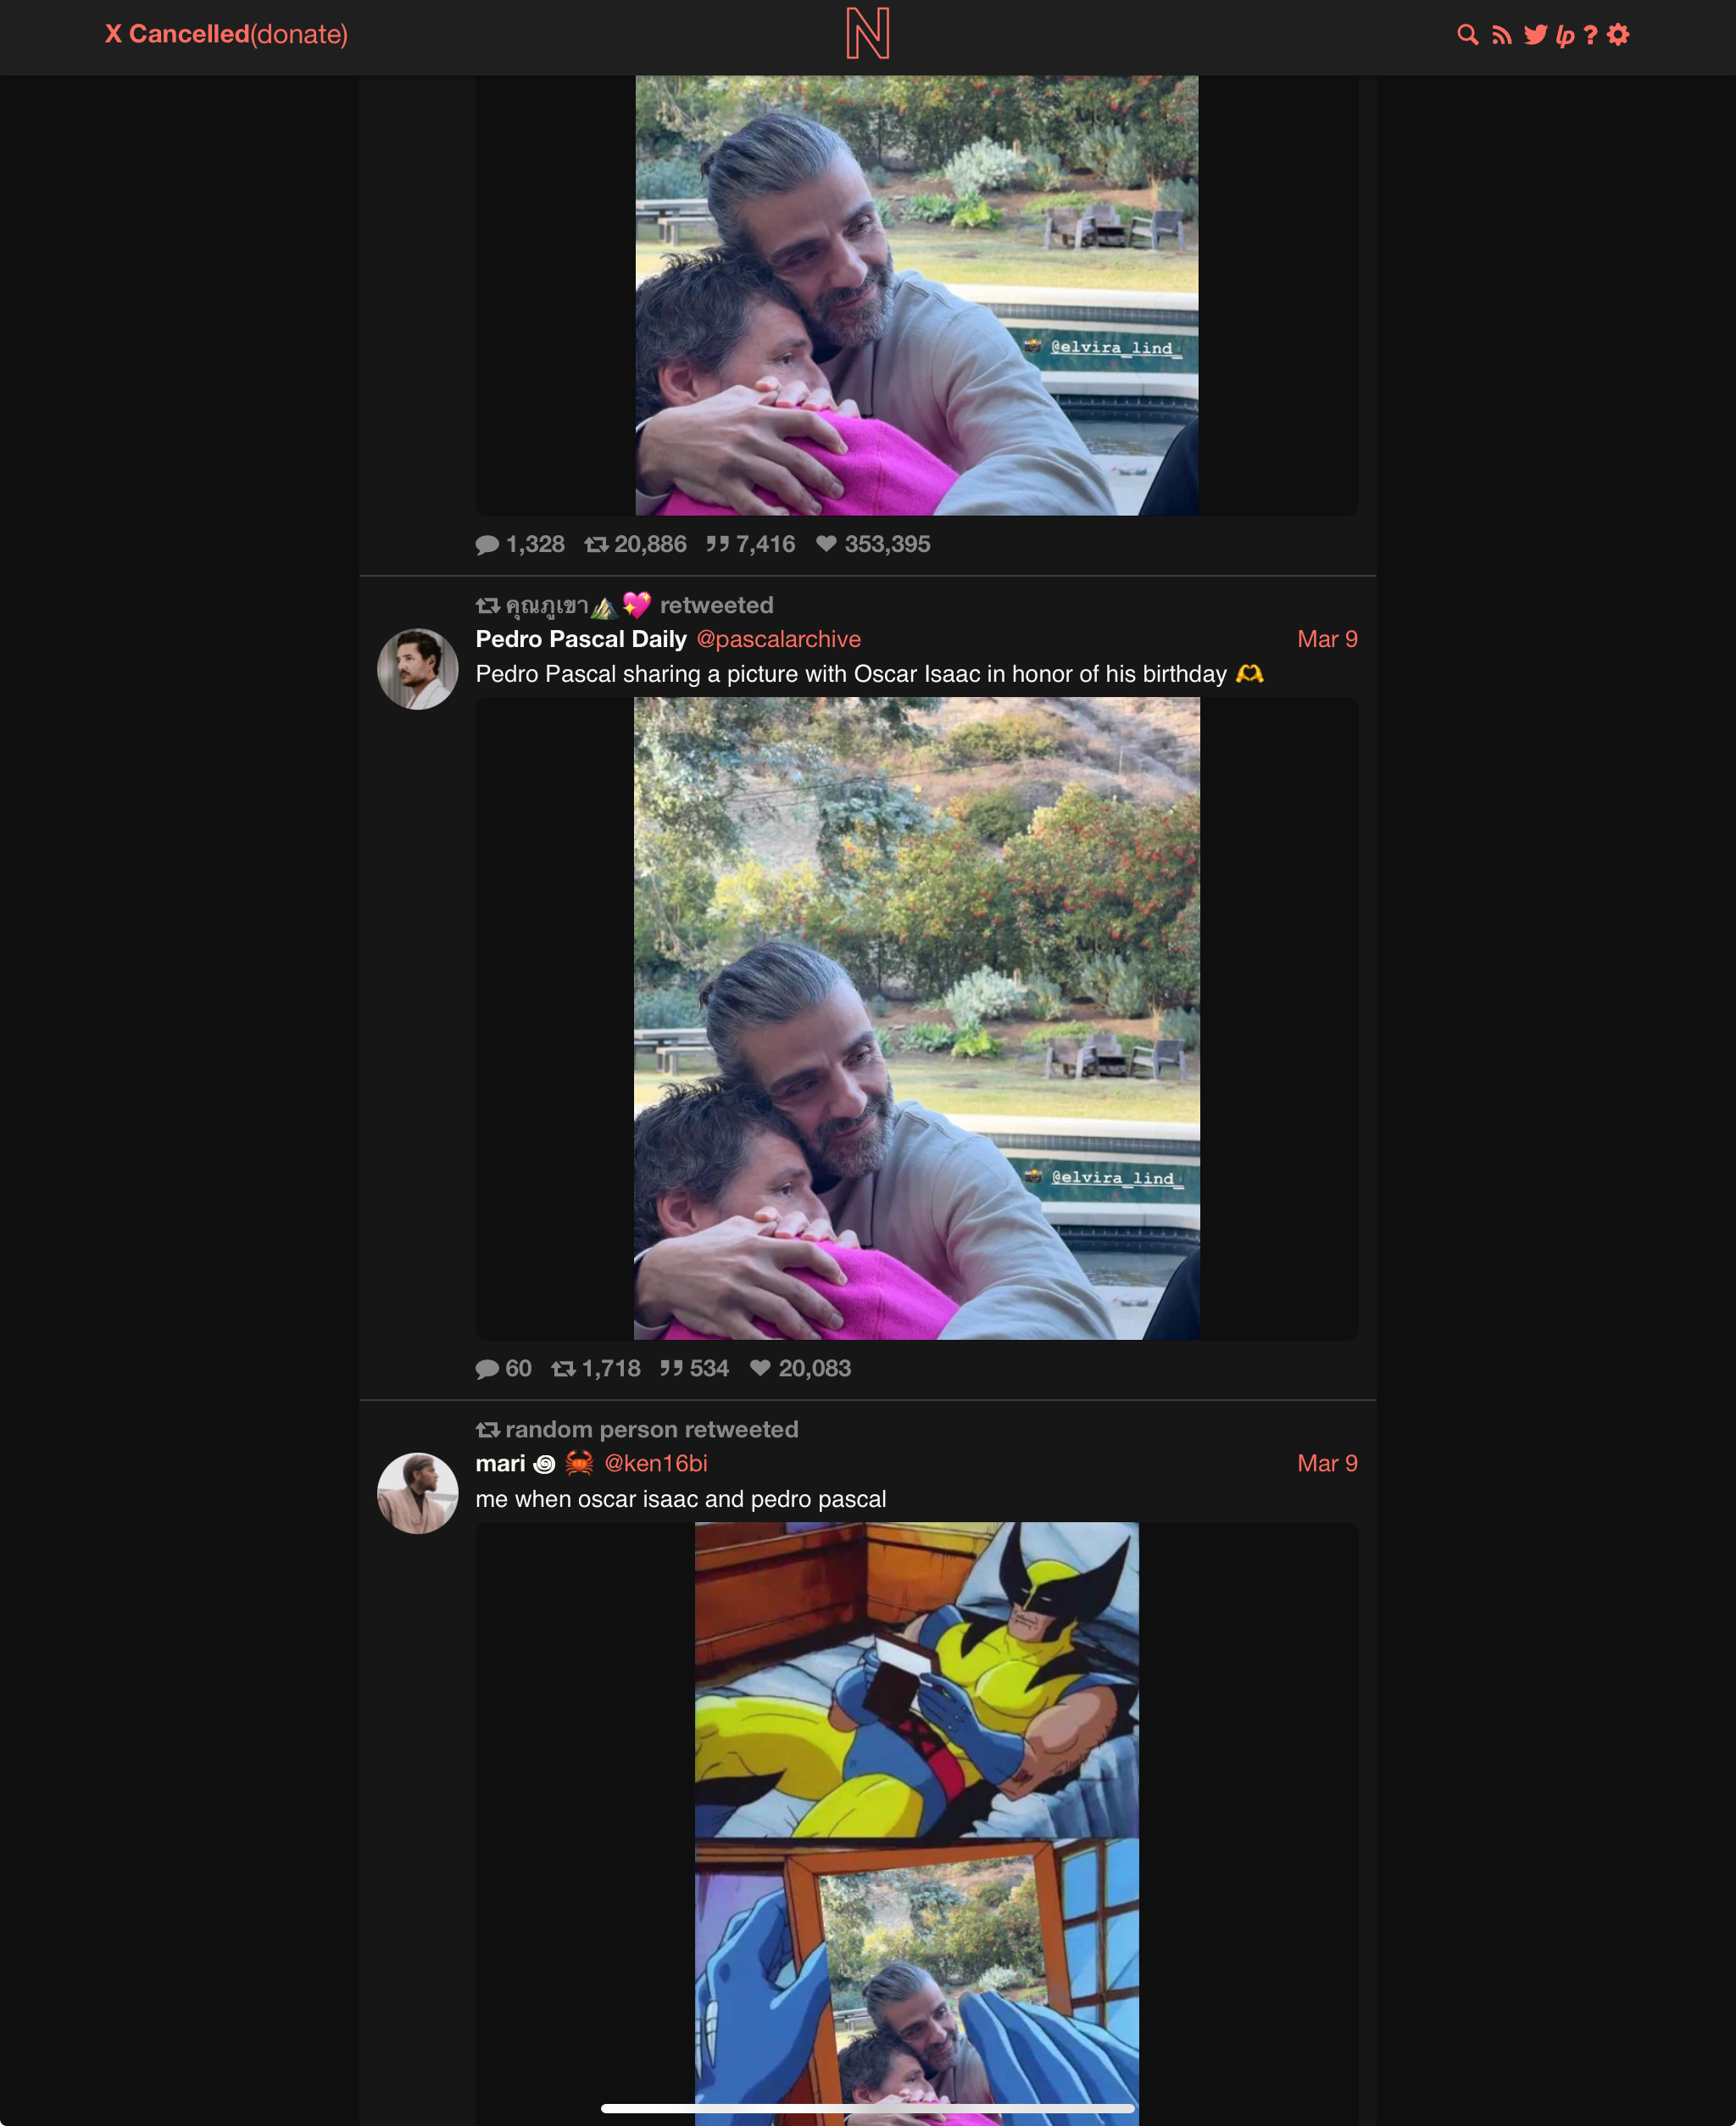
Task: Open Pedro Pascal Daily's Mar 9 date link
Action: point(1327,639)
